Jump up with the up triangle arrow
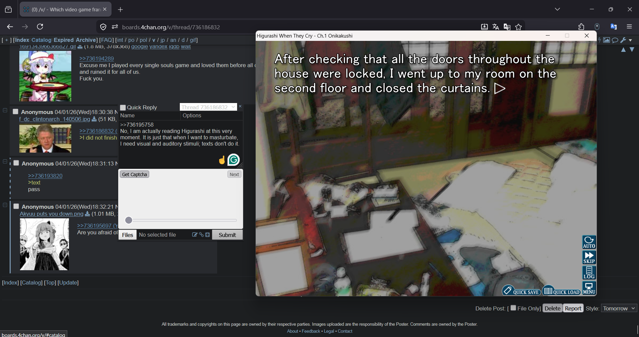Image resolution: width=639 pixels, height=337 pixels. [623, 50]
